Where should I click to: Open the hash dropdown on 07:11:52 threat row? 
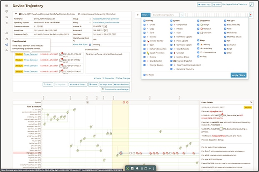click(61, 60)
